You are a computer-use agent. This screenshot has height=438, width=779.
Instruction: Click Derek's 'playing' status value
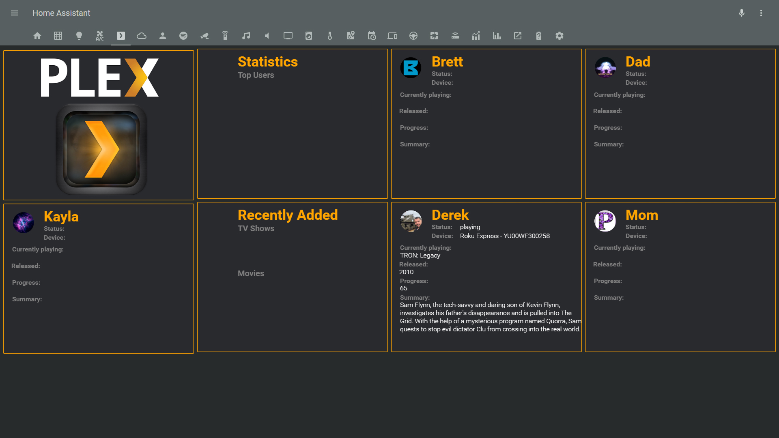470,227
